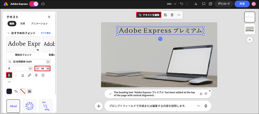The width and height of the screenshot is (259, 114).
Task: Switch to the 効果 tab
Action: 23,24
